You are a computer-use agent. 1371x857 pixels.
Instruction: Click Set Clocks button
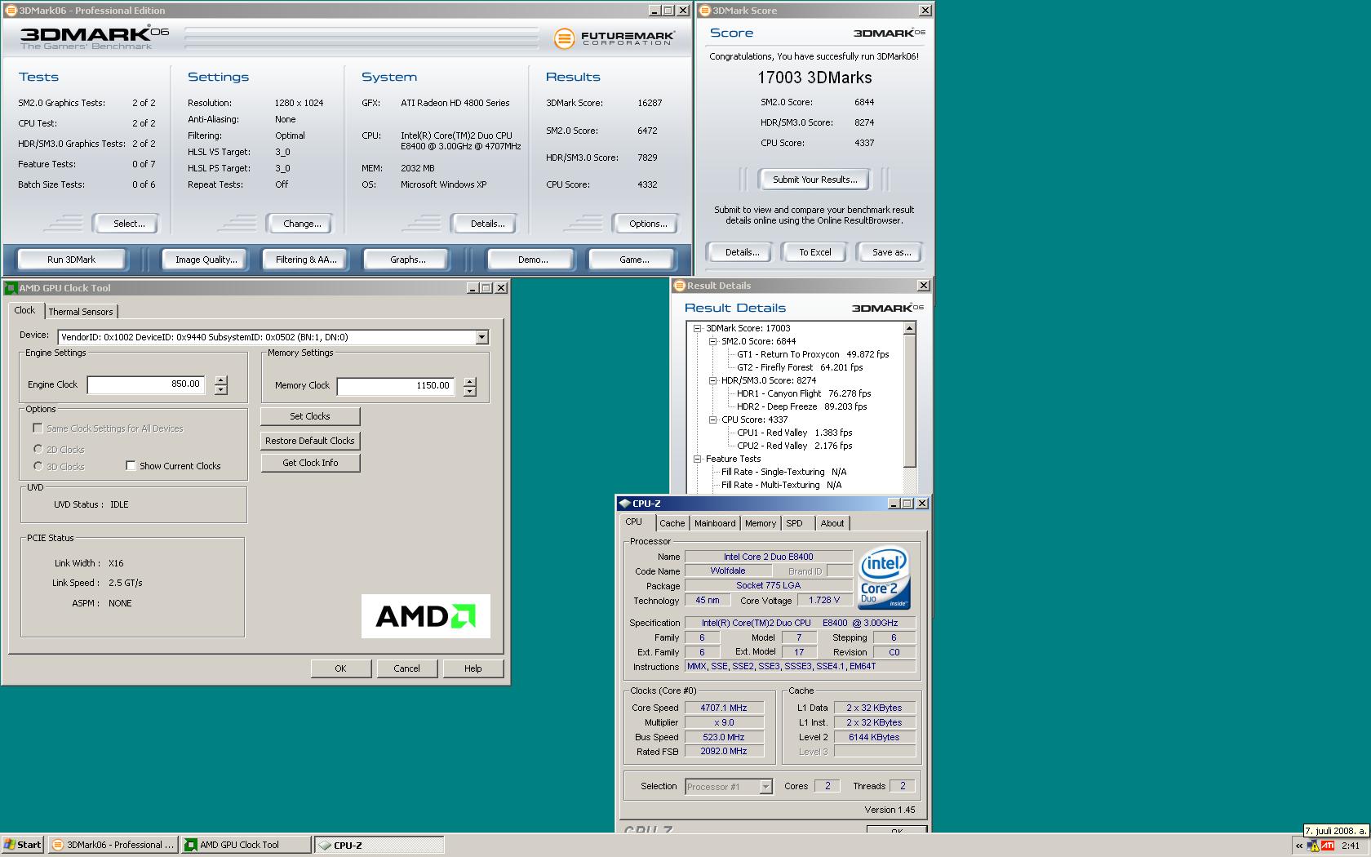pyautogui.click(x=310, y=416)
